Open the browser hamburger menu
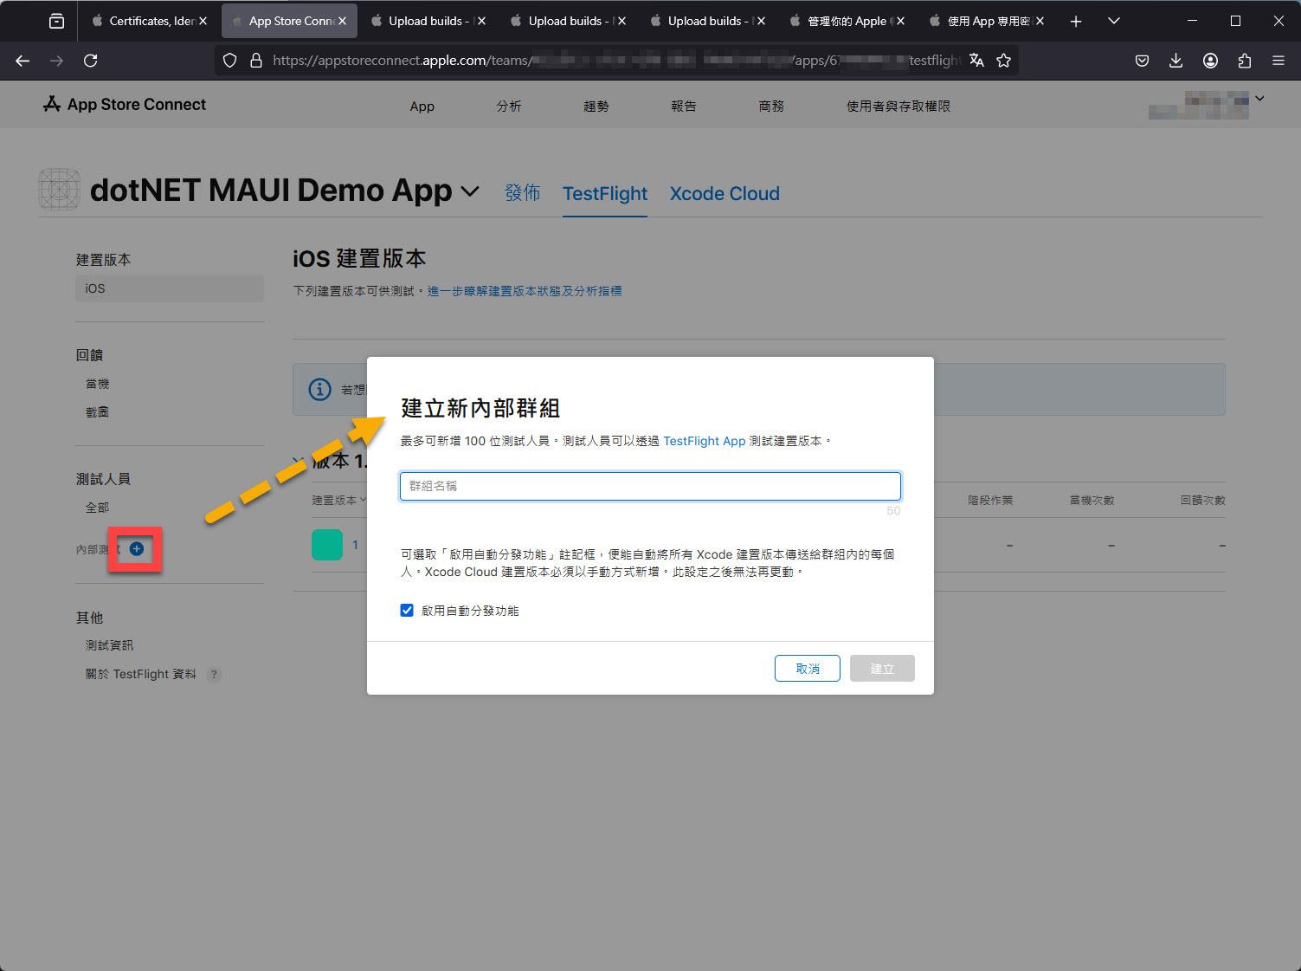This screenshot has height=971, width=1301. (x=1278, y=60)
